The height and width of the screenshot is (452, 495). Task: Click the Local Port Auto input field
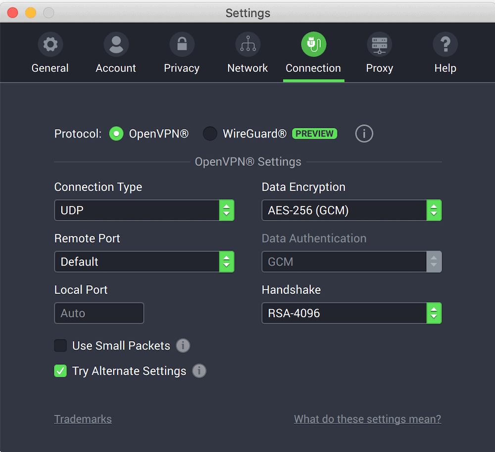pyautogui.click(x=99, y=313)
